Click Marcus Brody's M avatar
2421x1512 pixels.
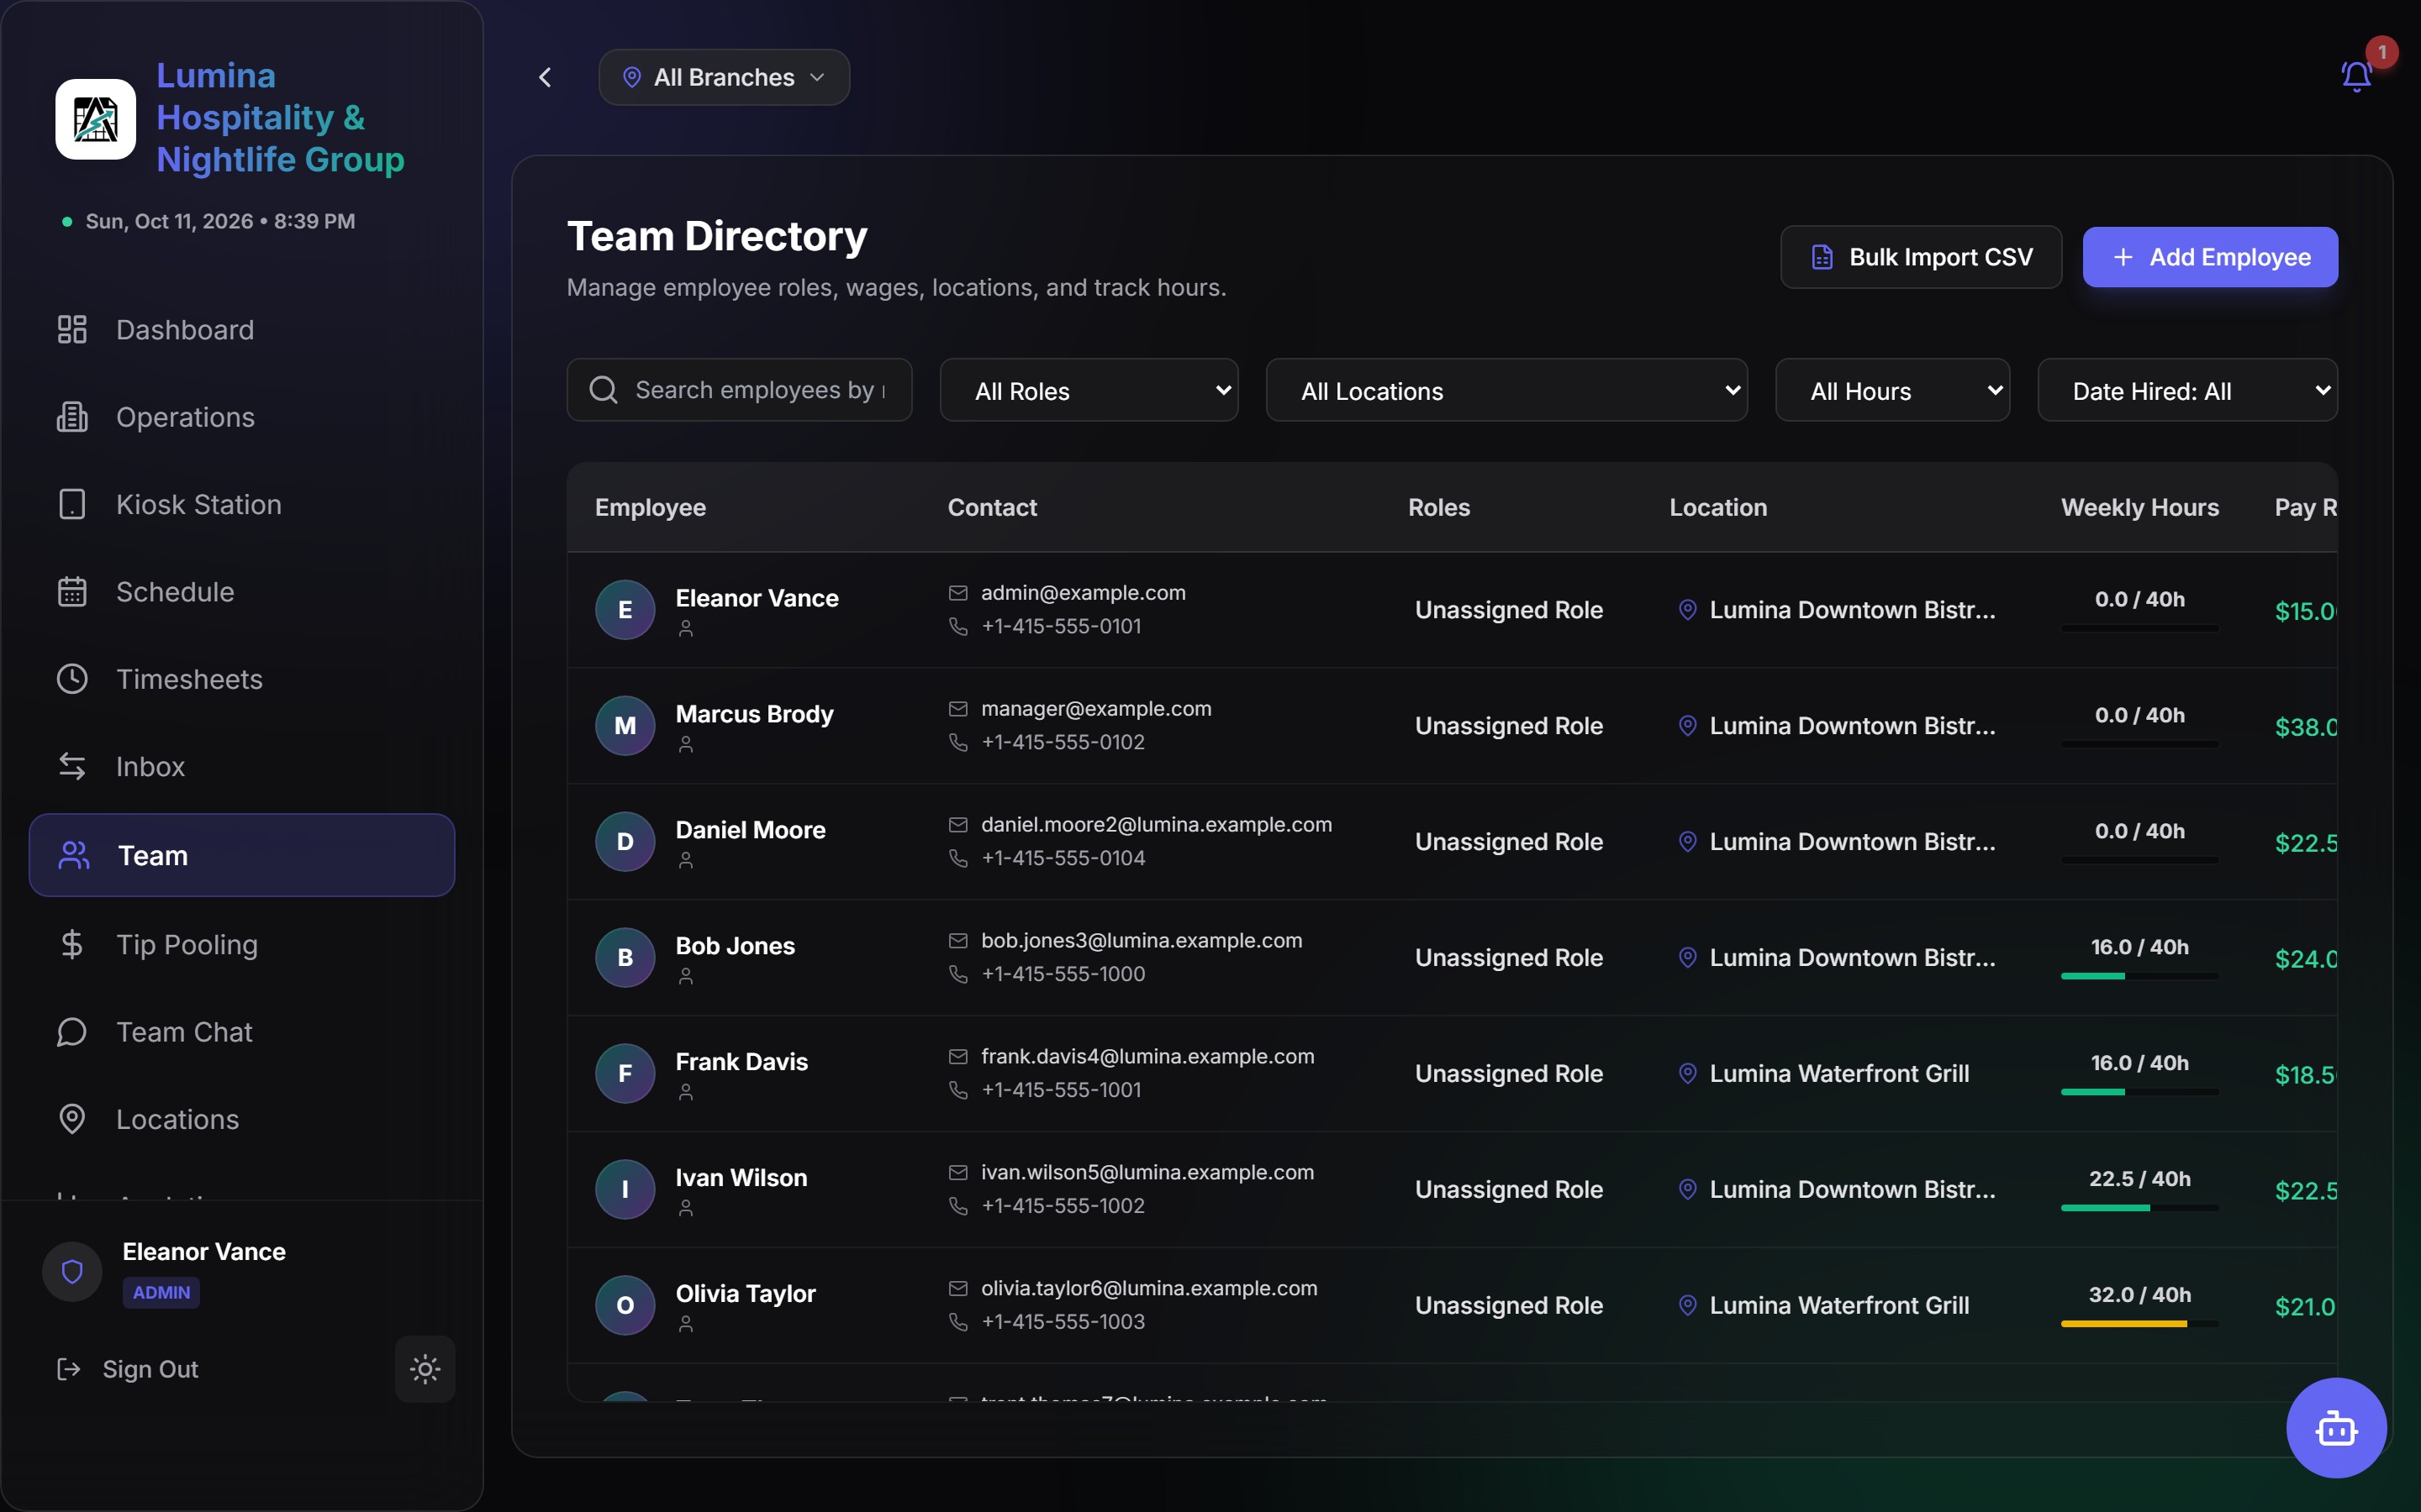(625, 726)
